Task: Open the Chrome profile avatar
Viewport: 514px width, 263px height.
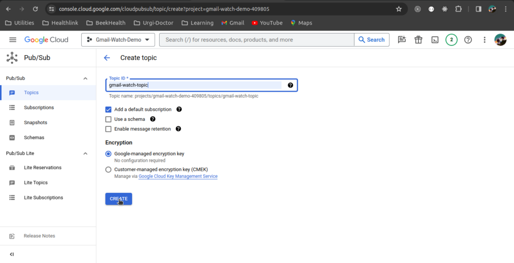Action: tap(492, 9)
